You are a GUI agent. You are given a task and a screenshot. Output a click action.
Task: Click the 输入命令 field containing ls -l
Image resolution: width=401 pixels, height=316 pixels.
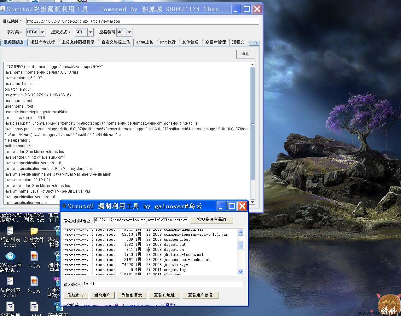click(163, 284)
